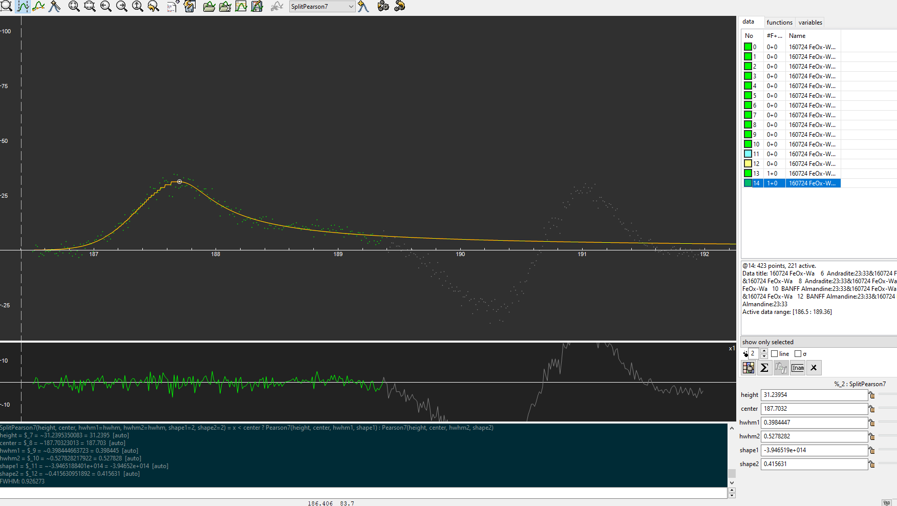This screenshot has height=506, width=897.
Task: Click the zoom-all magnifier icon
Action: pyautogui.click(x=74, y=6)
